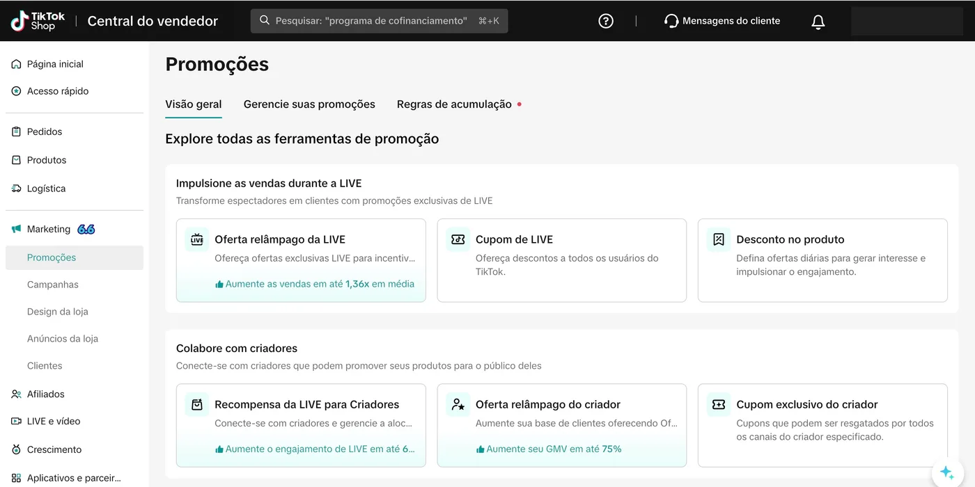Click the search field for cofinanciamento
The image size is (975, 487).
(380, 21)
